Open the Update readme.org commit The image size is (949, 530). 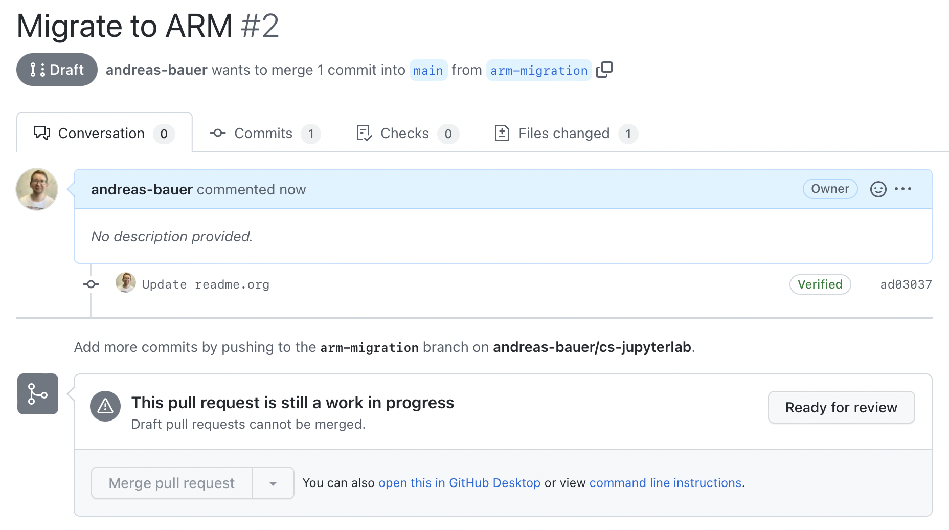(x=206, y=284)
